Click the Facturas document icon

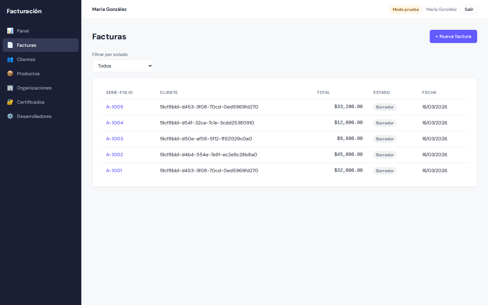tap(10, 45)
